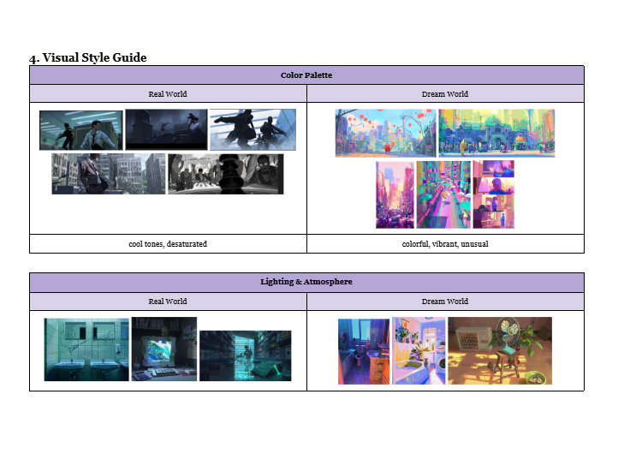Select the office chase scene image
The height and width of the screenshot is (460, 636).
tap(81, 130)
